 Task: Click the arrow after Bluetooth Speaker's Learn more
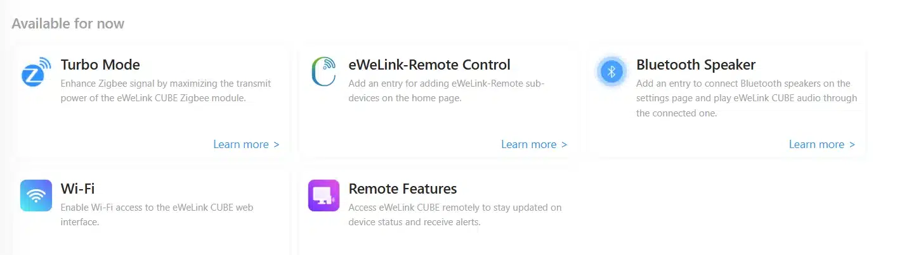click(852, 144)
